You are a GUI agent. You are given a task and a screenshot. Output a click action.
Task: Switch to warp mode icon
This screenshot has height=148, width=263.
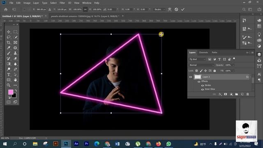coord(170,9)
